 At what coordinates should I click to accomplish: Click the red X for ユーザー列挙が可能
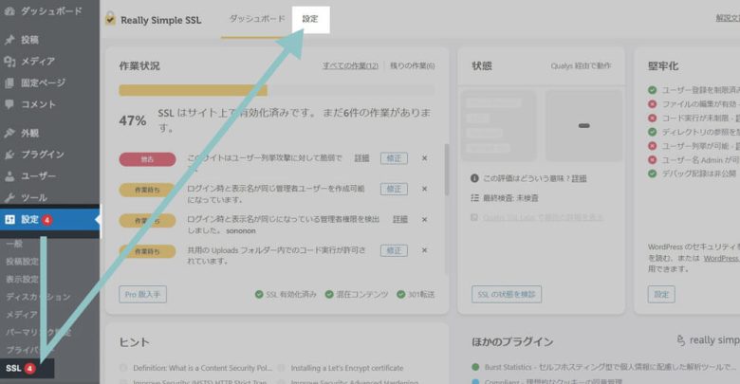[652, 146]
